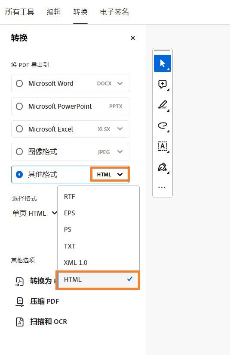The image size is (230, 355).
Task: Select the sign with pen tool
Action: [x=162, y=167]
